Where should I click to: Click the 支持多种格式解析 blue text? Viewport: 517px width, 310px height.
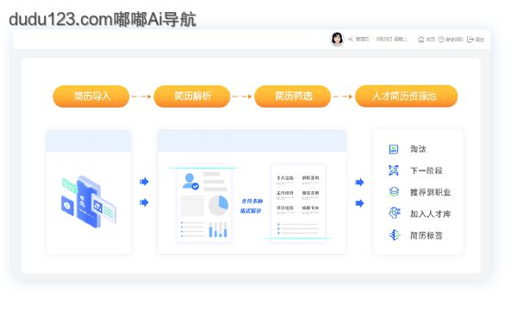pos(252,206)
